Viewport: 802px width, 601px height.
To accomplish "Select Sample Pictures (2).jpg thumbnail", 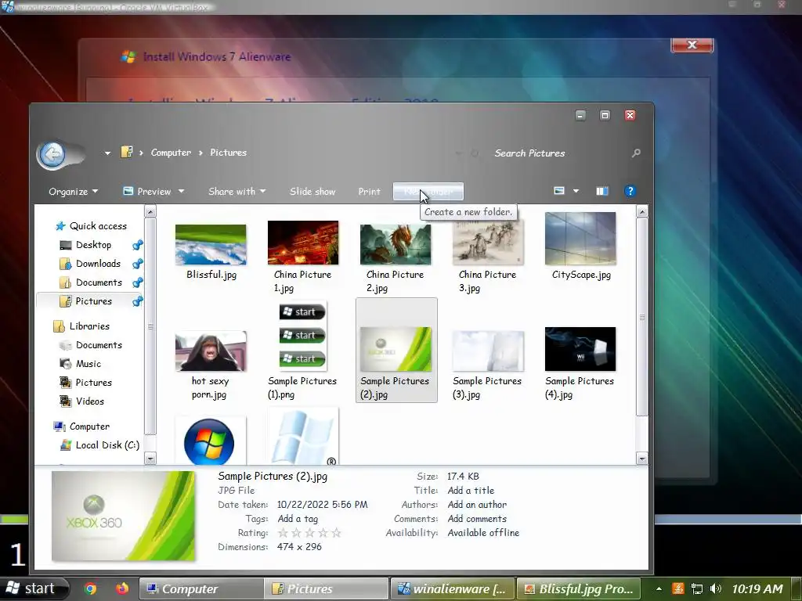I will (396, 349).
